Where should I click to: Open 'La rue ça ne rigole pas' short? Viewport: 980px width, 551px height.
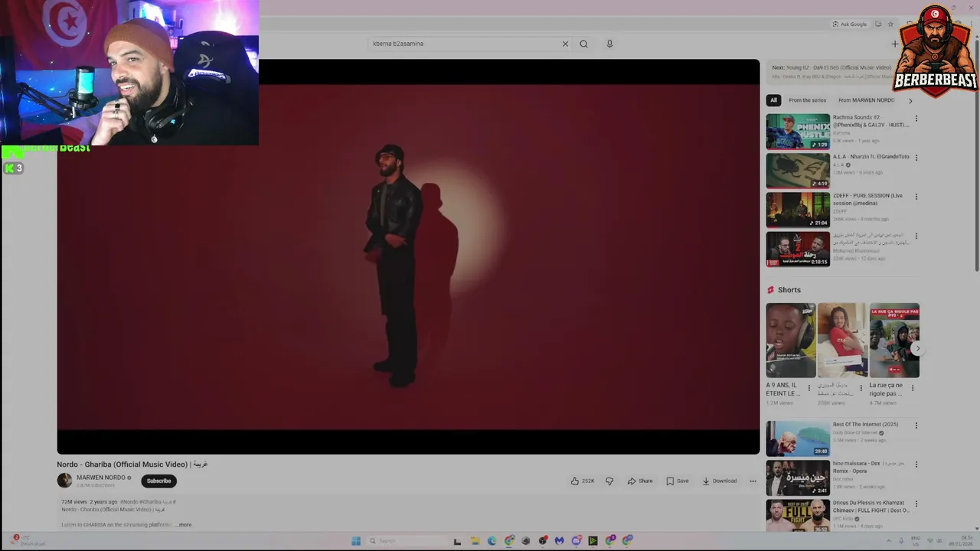pyautogui.click(x=894, y=341)
